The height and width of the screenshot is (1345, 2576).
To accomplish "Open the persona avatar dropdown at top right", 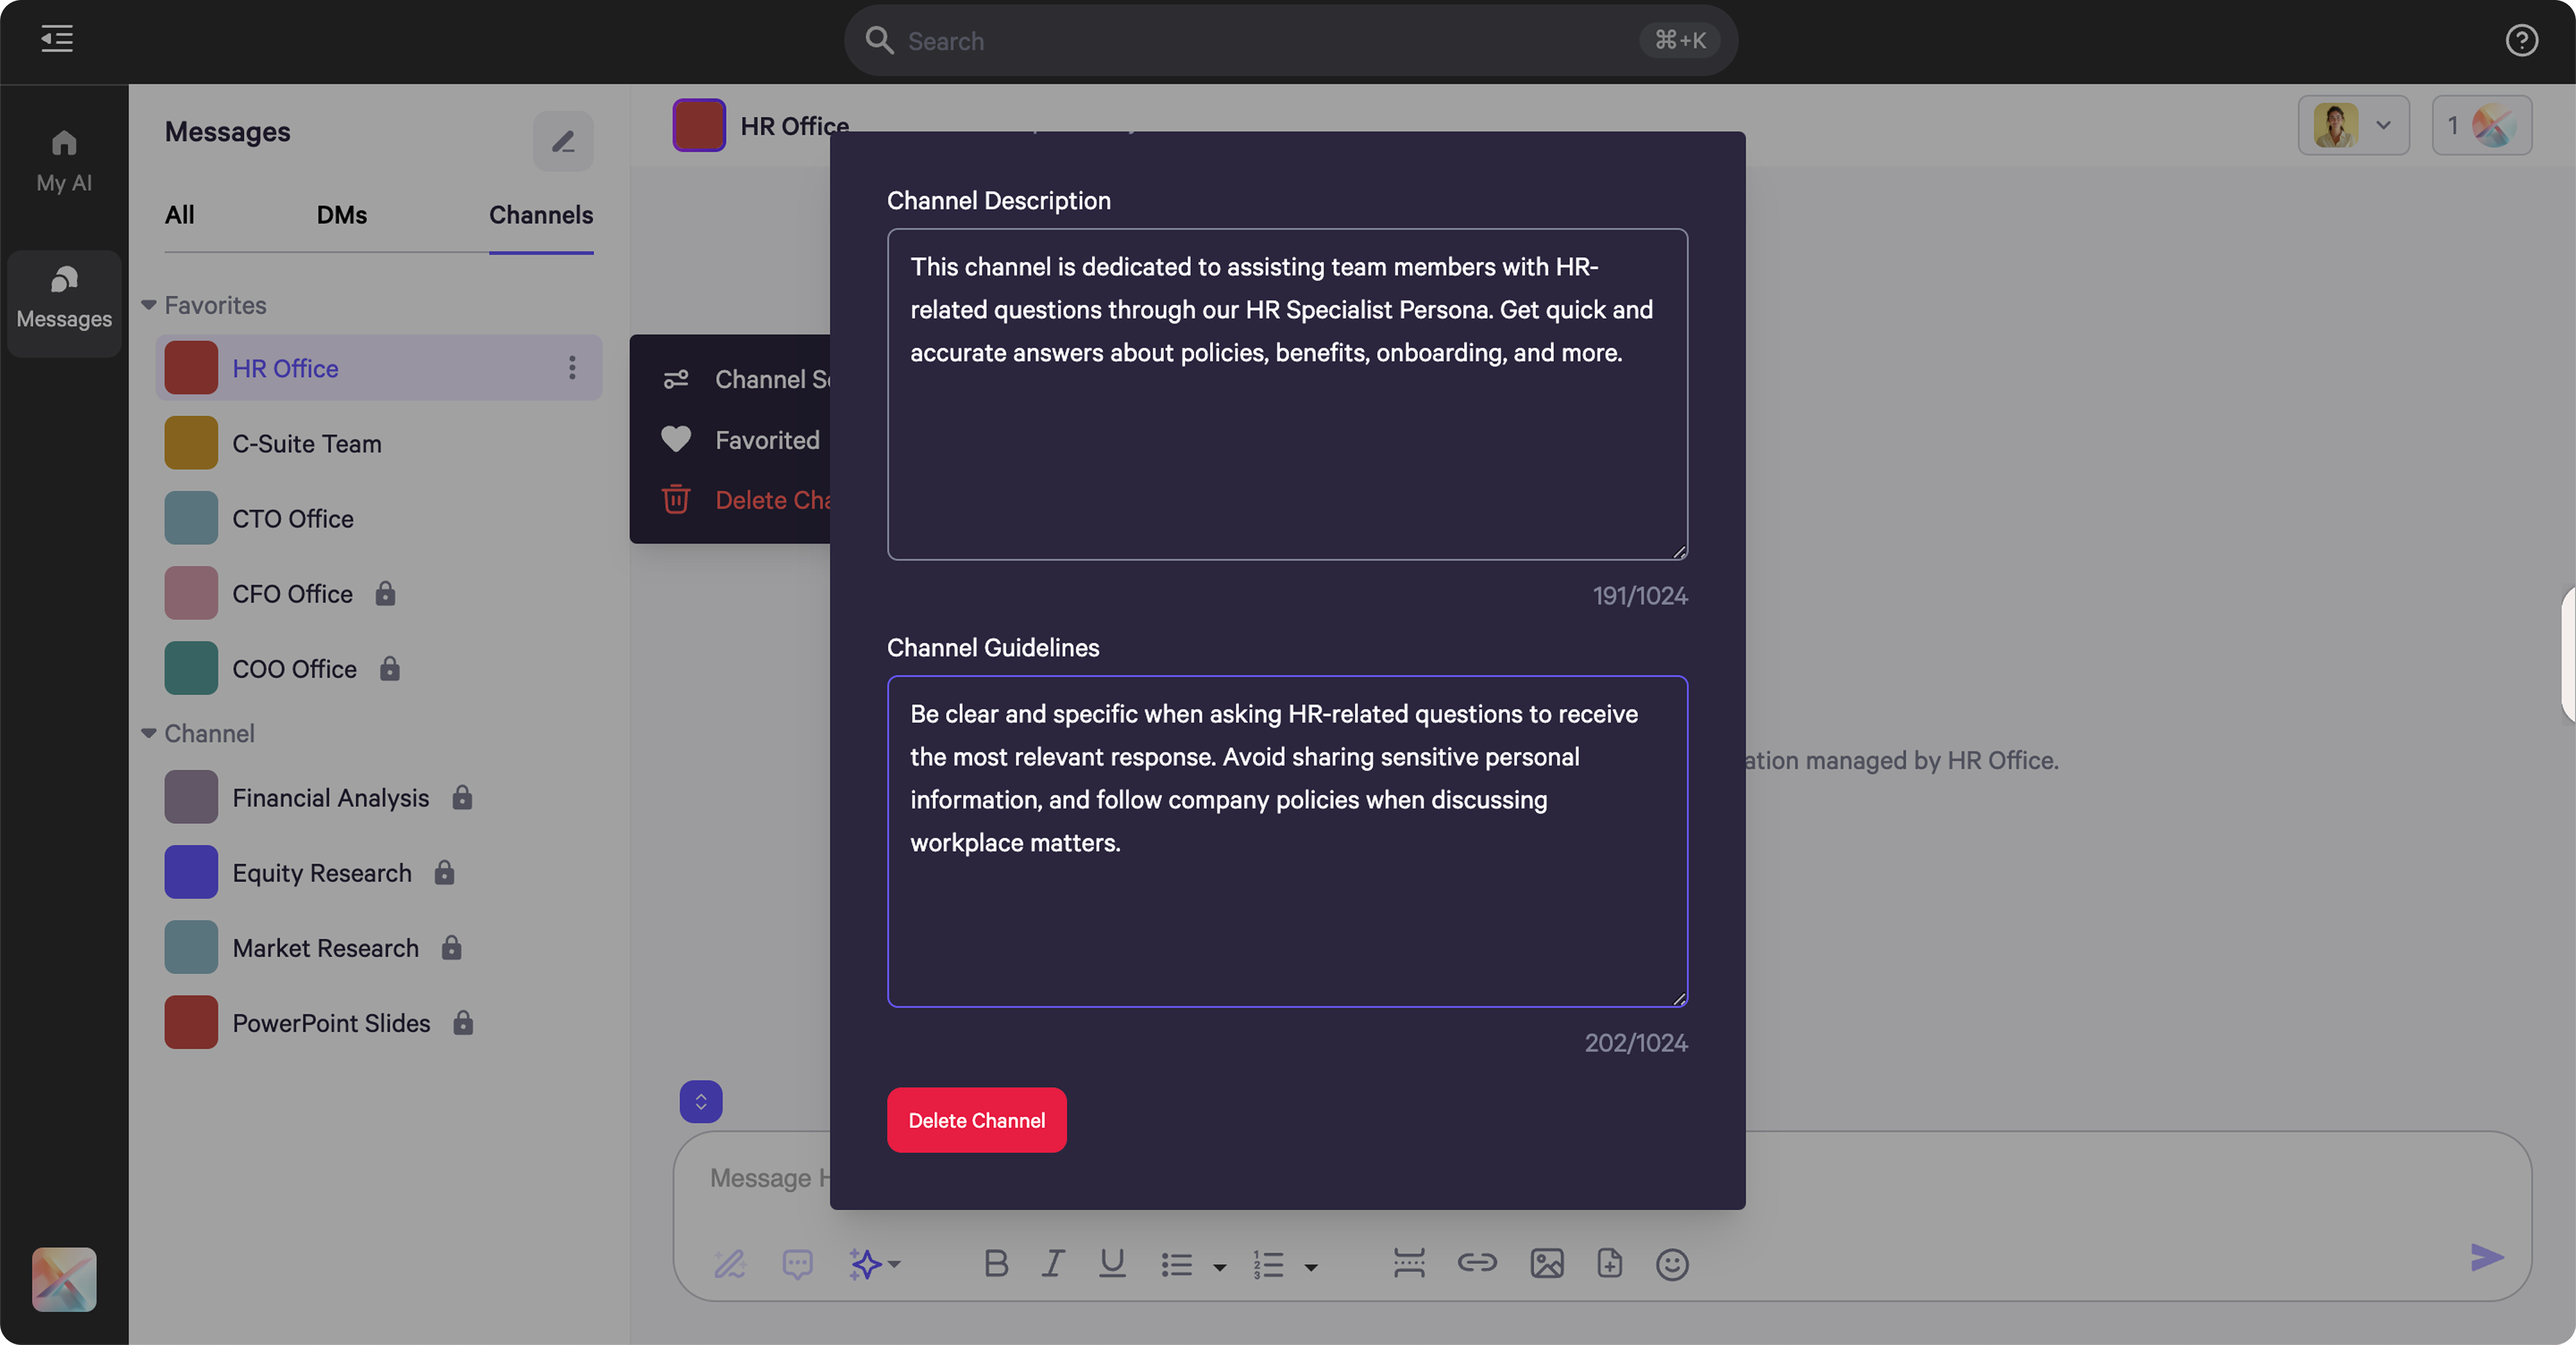I will click(2354, 125).
